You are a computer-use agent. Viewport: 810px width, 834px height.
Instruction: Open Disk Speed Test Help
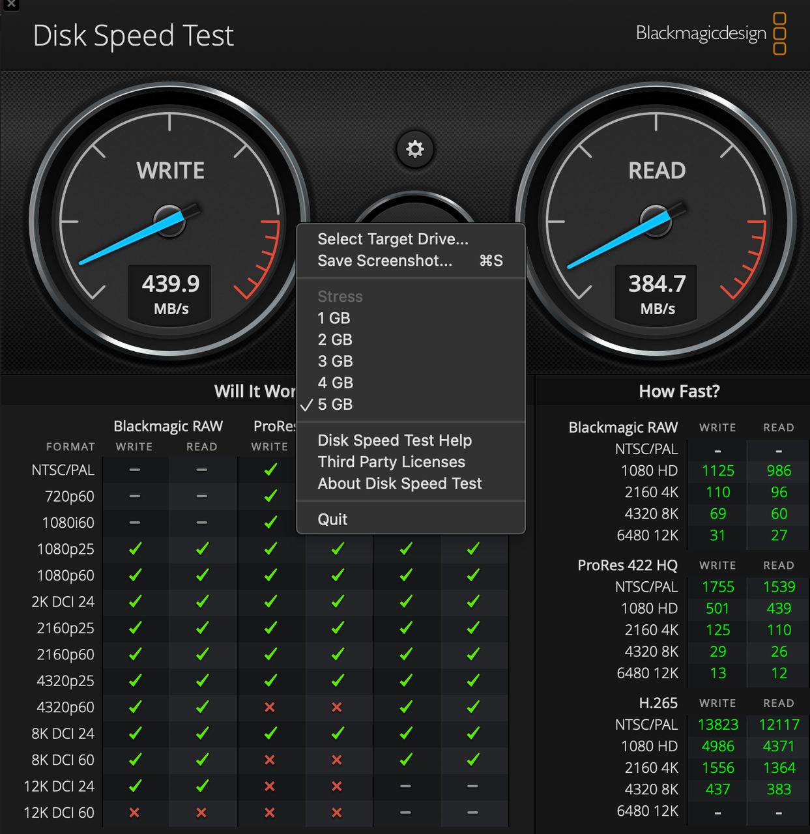click(394, 440)
